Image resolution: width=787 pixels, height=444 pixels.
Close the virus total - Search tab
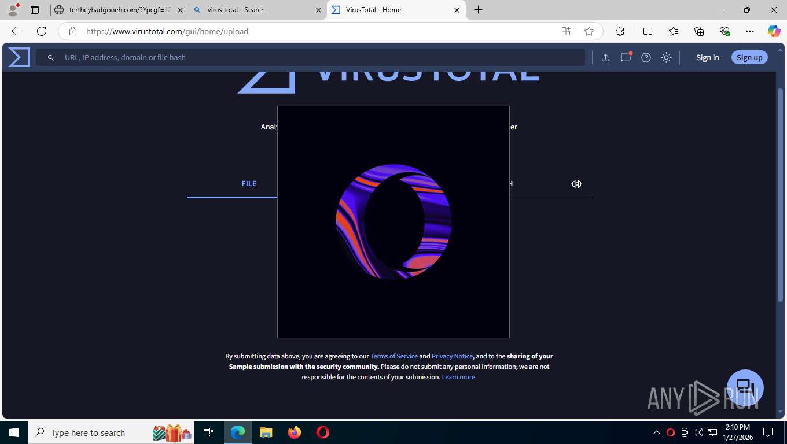point(318,10)
